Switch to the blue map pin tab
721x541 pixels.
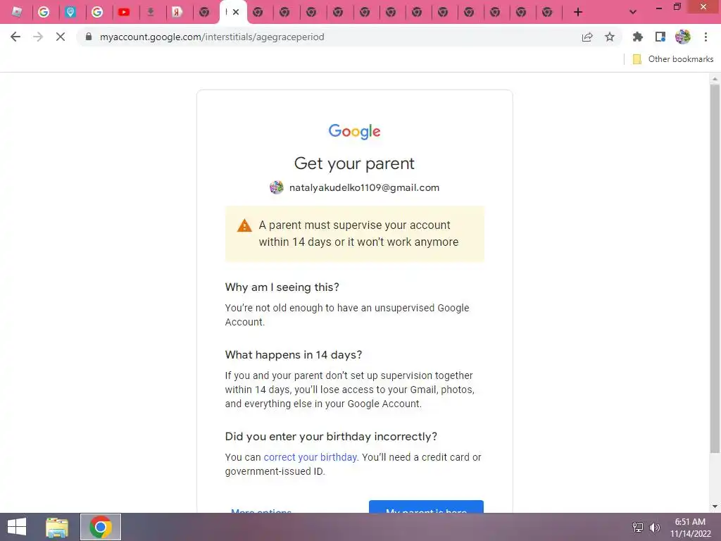70,12
